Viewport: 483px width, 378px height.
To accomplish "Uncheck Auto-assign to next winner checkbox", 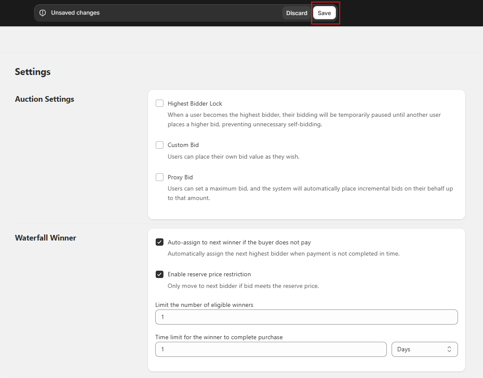I will point(160,242).
